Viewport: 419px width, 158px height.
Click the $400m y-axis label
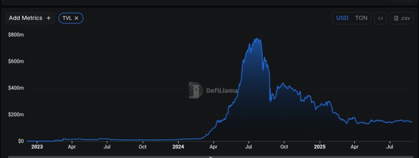(x=16, y=88)
